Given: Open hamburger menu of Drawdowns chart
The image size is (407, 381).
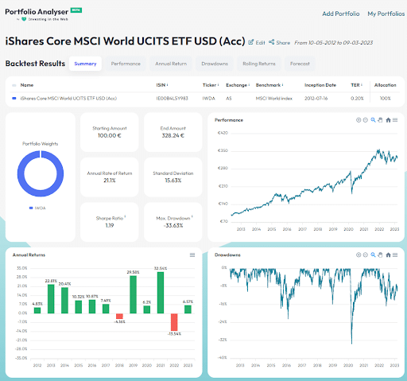Looking at the screenshot, I should (395, 255).
